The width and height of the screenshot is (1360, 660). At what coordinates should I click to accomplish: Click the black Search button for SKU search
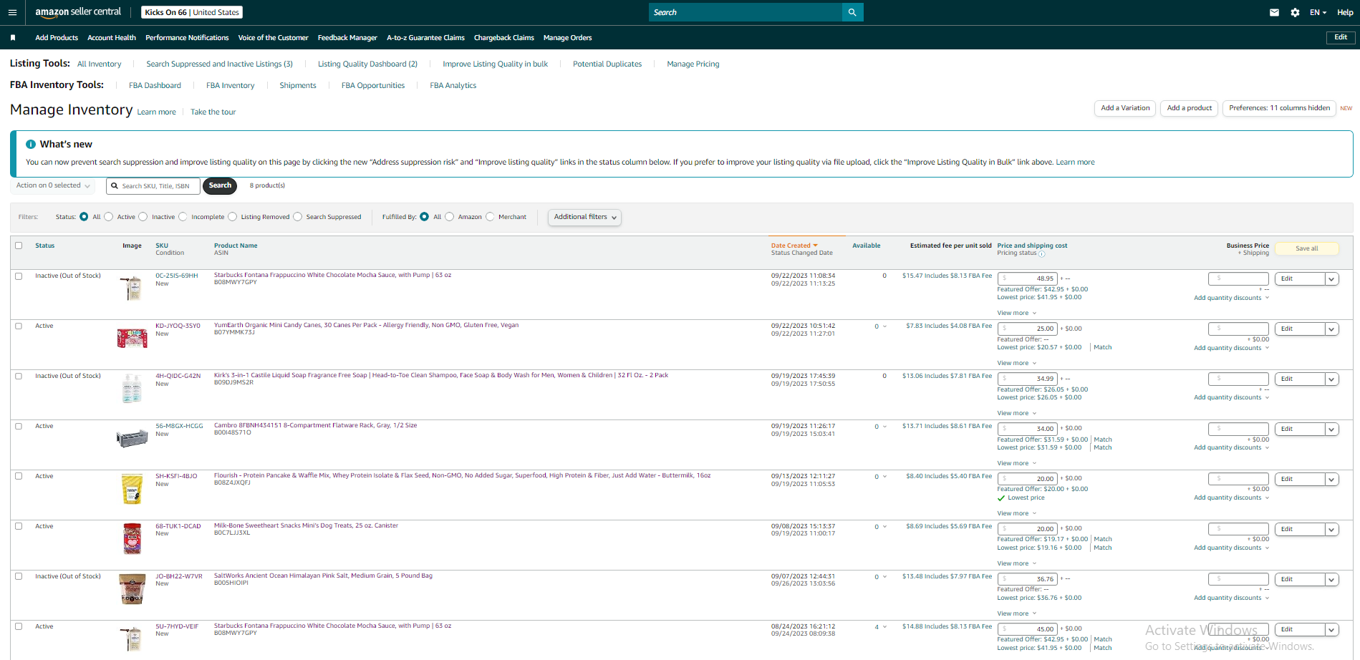click(x=220, y=185)
